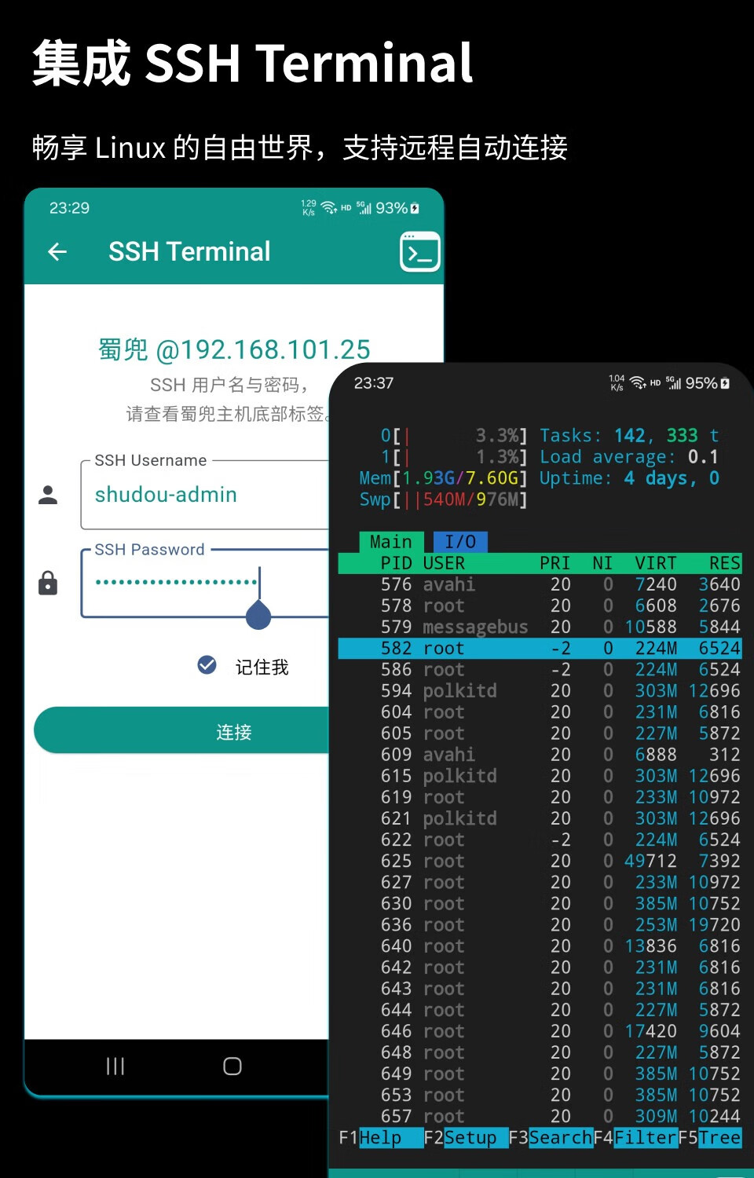Select process row 621 polkitd
The height and width of the screenshot is (1178, 754).
(x=540, y=818)
